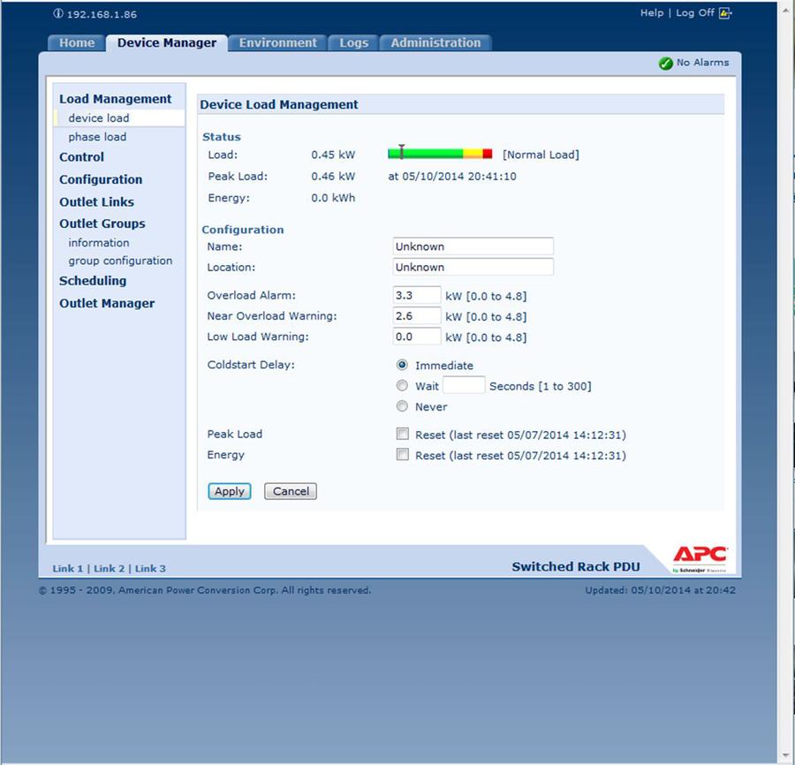Click Link 2 in footer
The width and height of the screenshot is (795, 765).
click(x=109, y=568)
